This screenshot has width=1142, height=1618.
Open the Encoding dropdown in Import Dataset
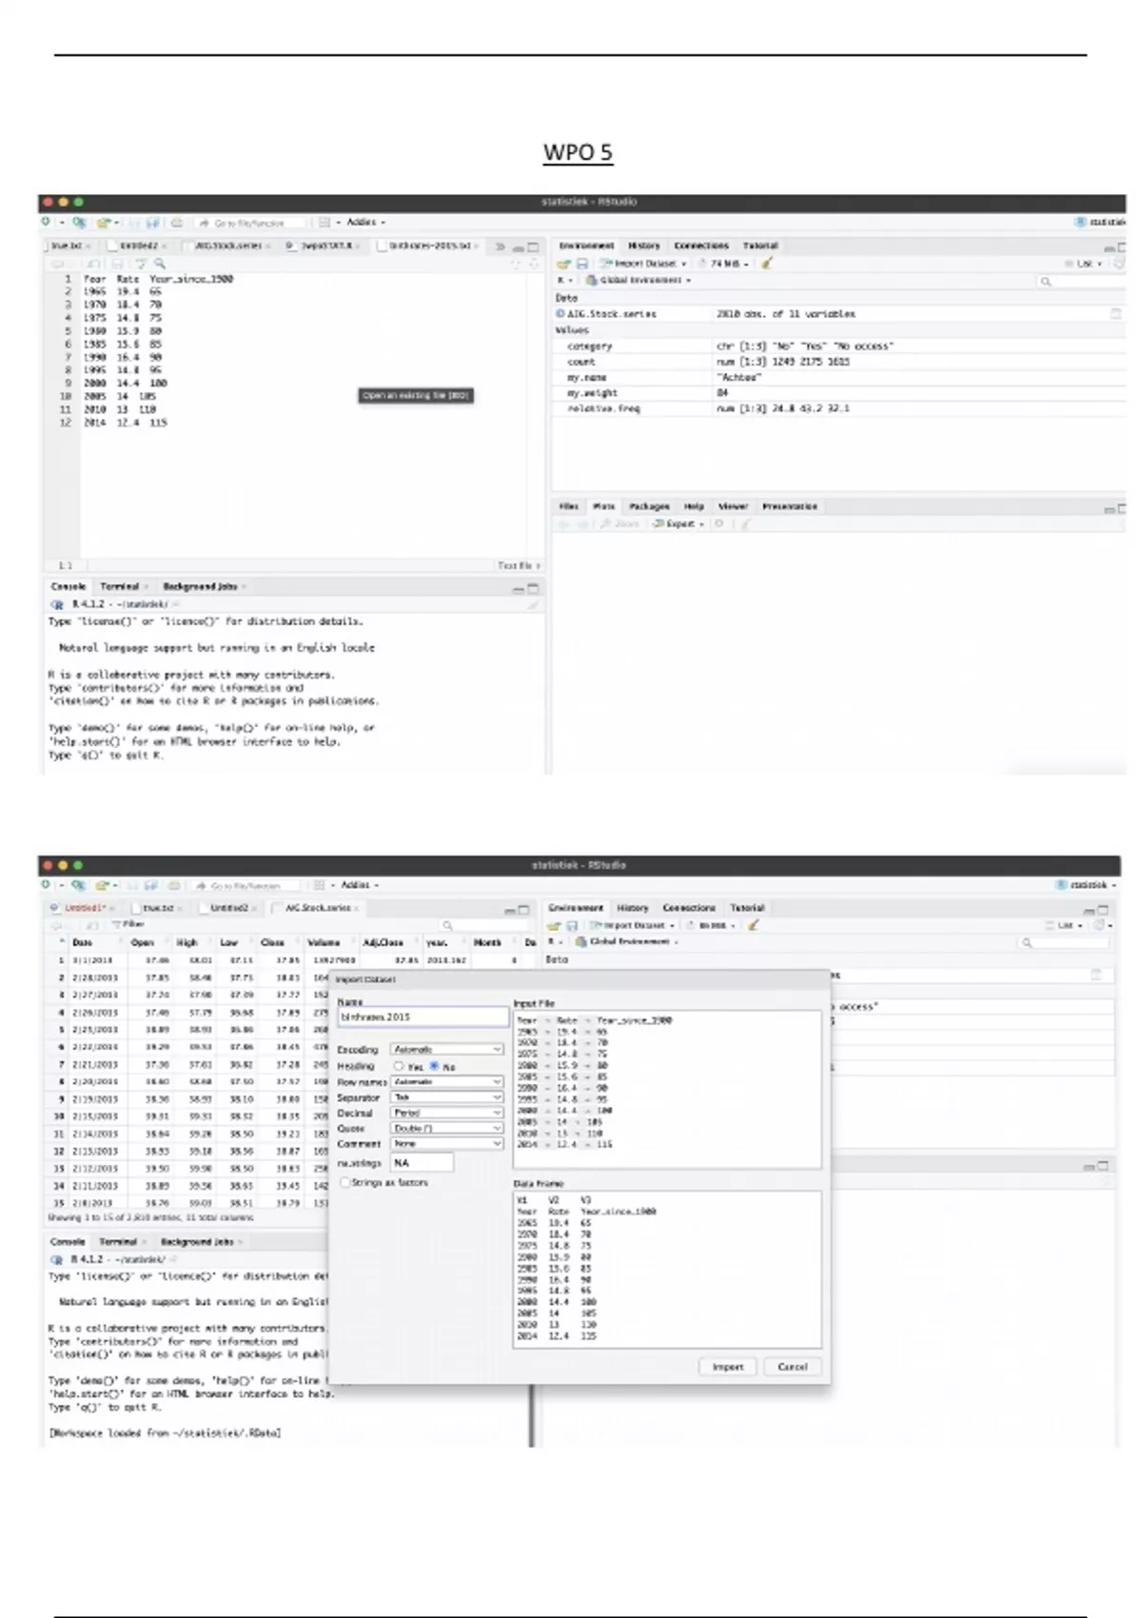coord(446,1049)
